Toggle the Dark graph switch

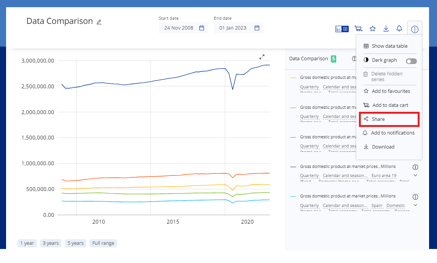(x=411, y=61)
